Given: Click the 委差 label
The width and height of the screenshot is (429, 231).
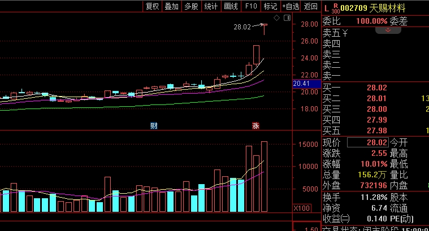Looking at the screenshot, I should (398, 21).
